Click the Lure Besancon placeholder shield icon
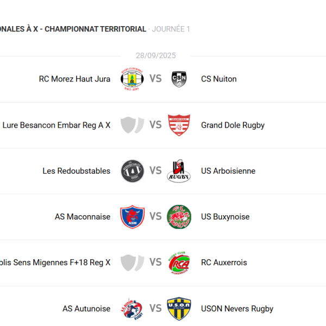 point(132,125)
